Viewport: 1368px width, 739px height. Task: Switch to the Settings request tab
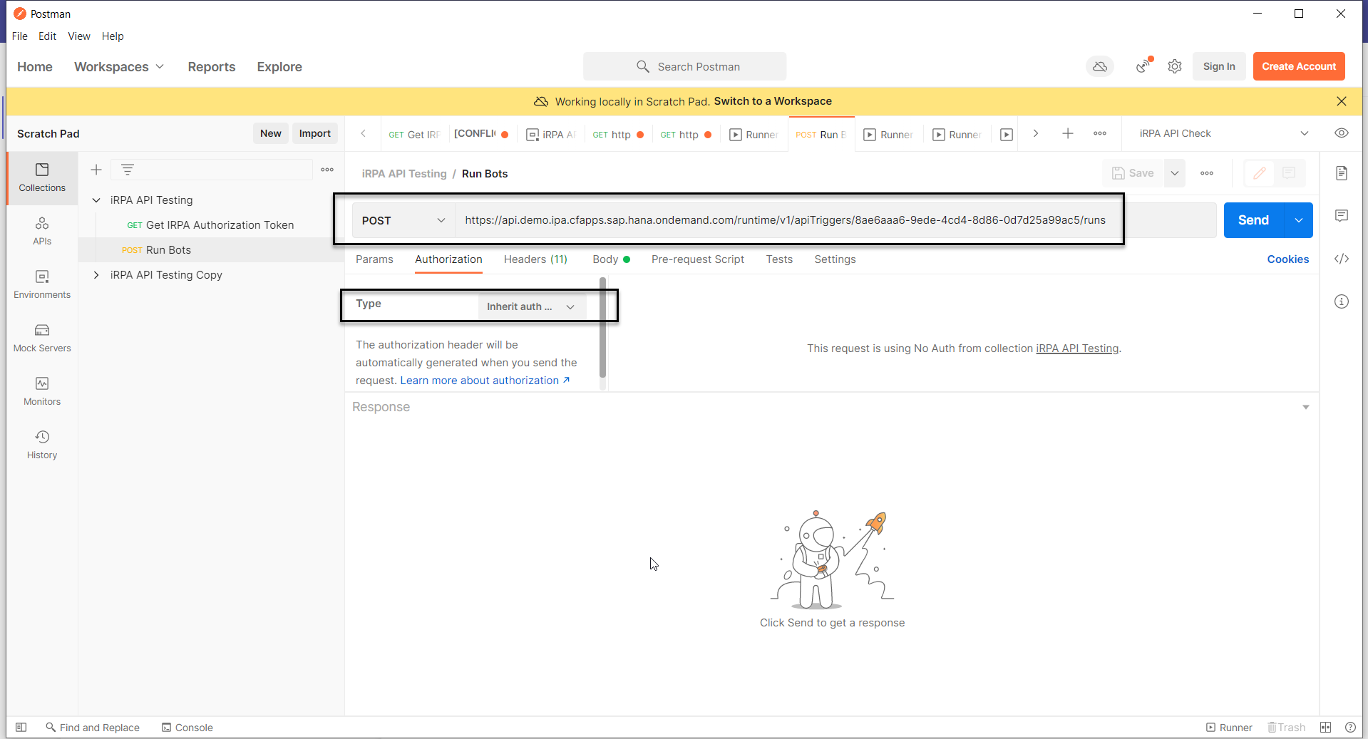[x=835, y=259]
